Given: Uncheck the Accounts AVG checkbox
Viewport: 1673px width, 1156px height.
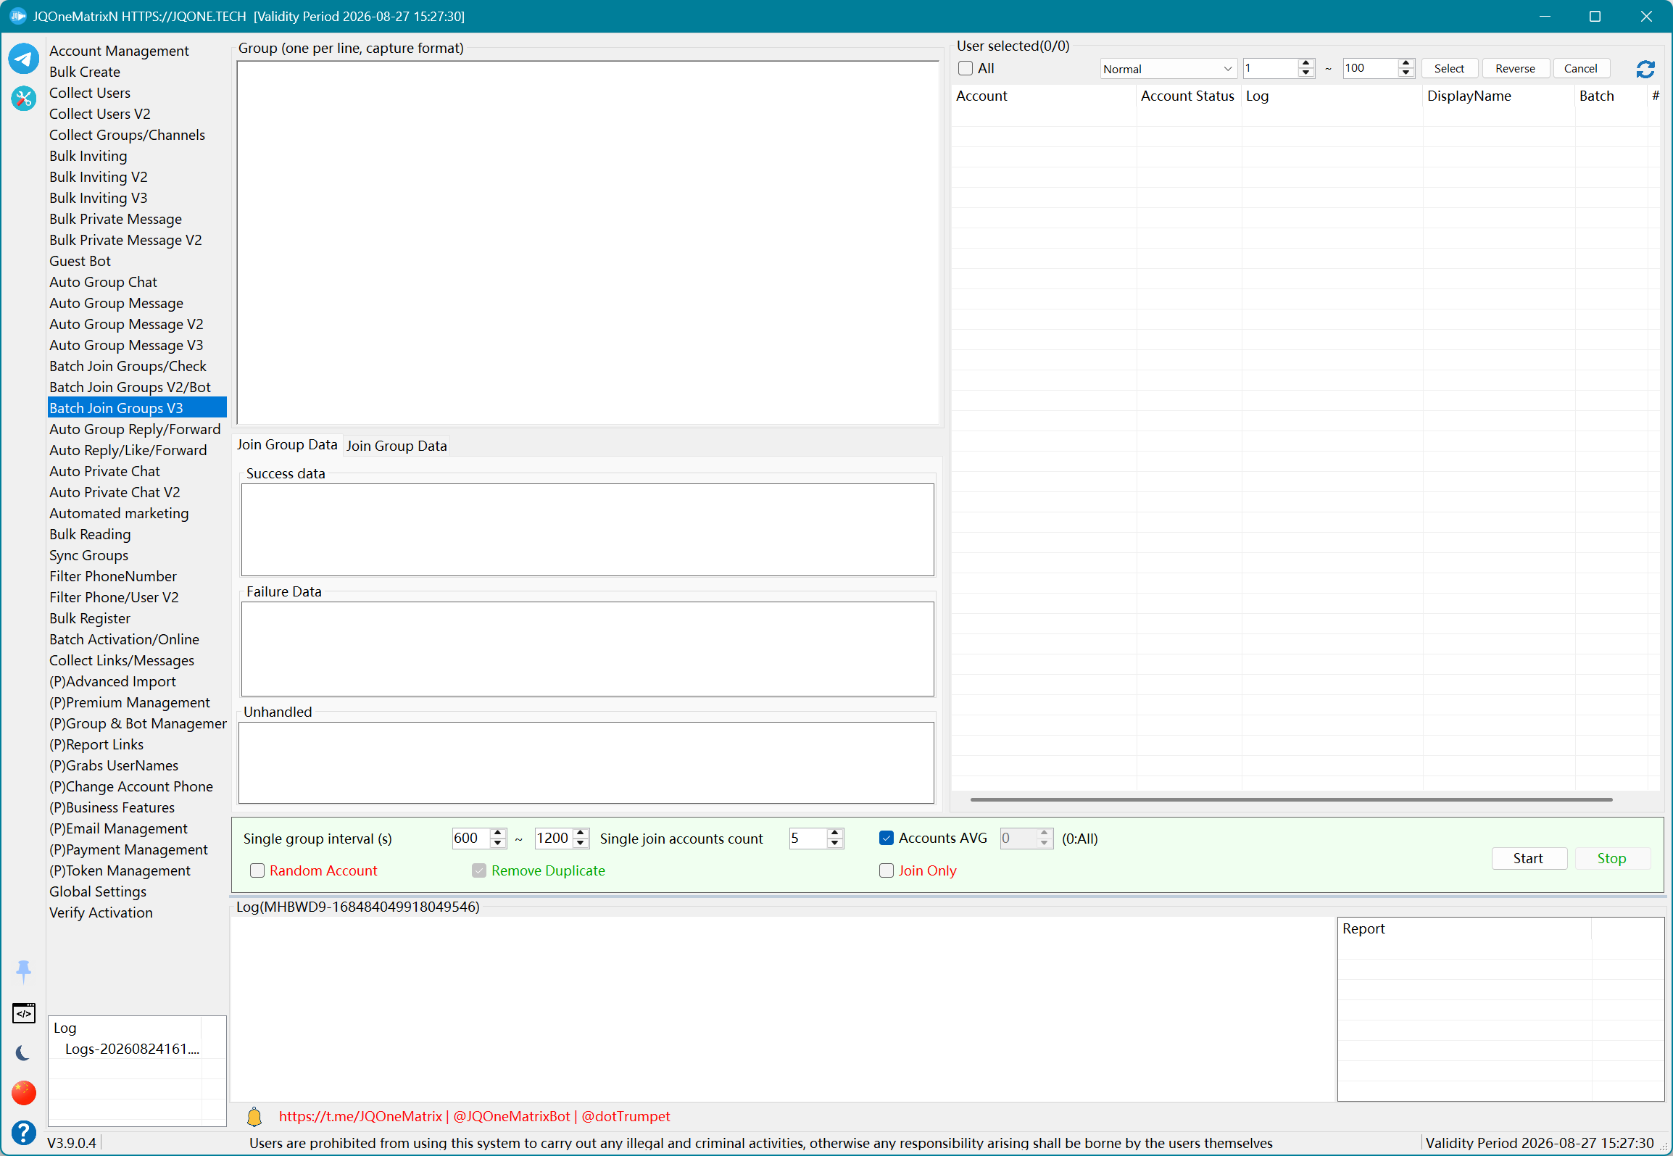Looking at the screenshot, I should [887, 838].
